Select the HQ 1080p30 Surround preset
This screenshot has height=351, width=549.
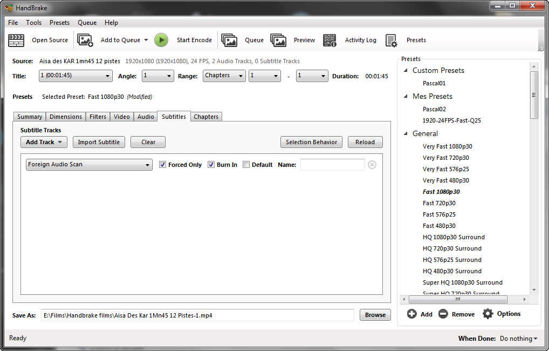point(454,237)
